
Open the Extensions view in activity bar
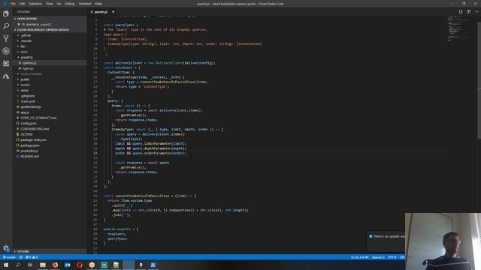6,64
